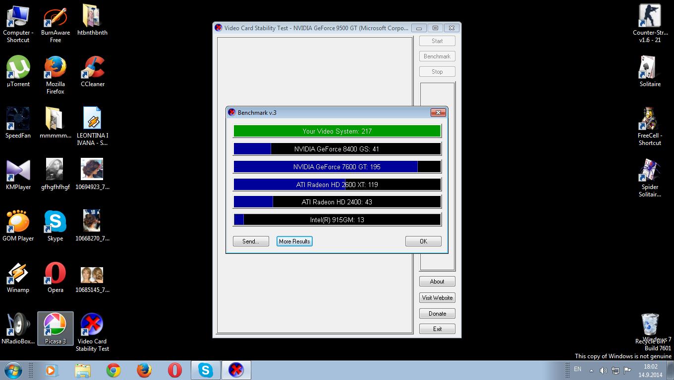
Task: Select the 10685145_7... image thumbnail
Action: click(x=93, y=280)
